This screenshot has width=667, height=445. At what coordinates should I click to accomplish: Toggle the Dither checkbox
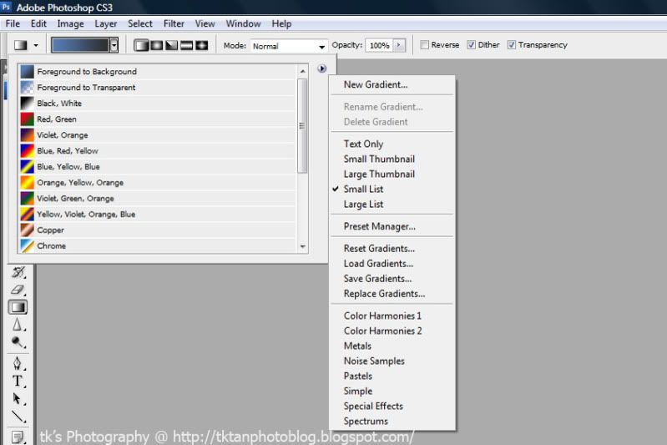(472, 45)
